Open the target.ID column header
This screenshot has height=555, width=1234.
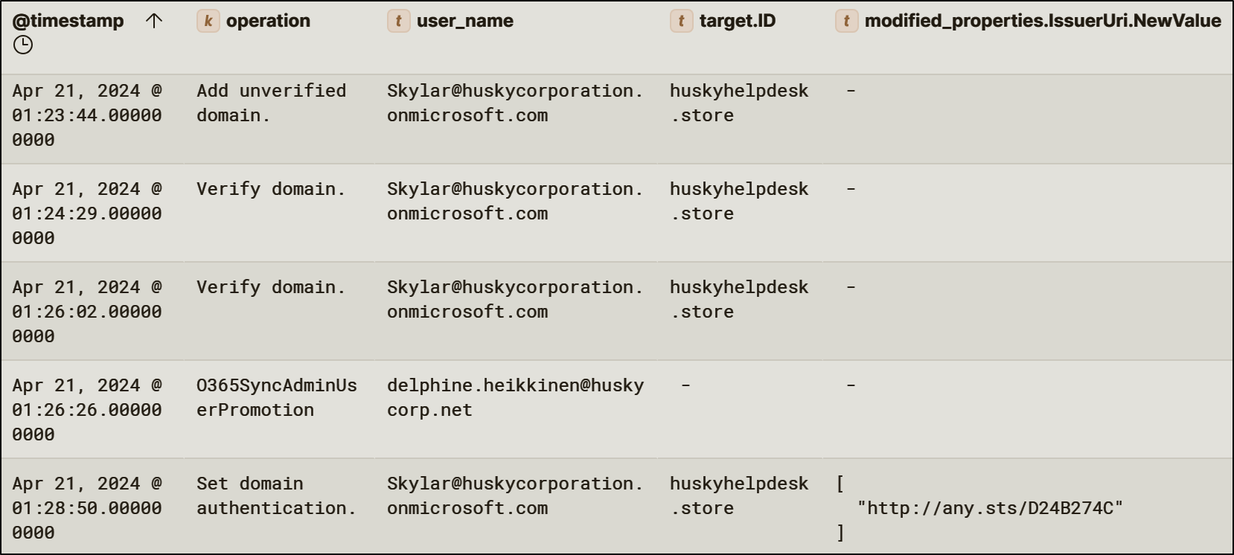737,21
